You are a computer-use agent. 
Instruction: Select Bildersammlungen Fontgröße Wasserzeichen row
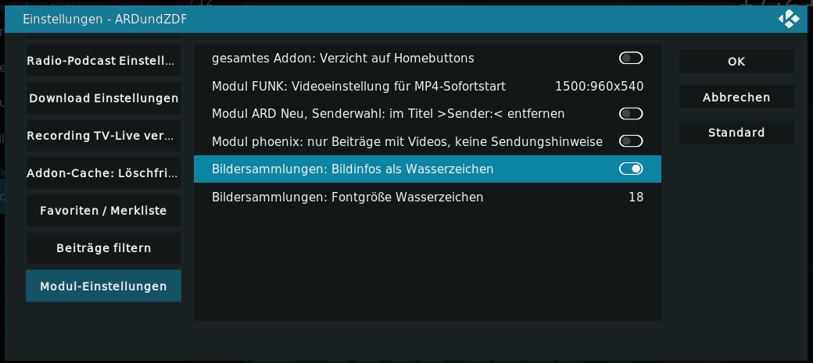(428, 197)
